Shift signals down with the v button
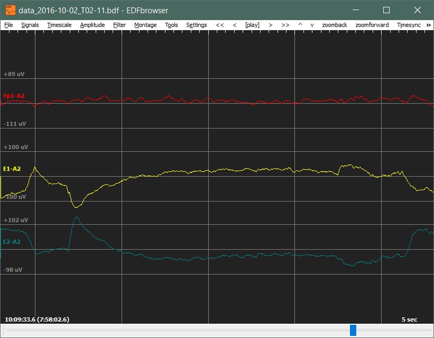Screen dimensions: 434x338 (312, 25)
